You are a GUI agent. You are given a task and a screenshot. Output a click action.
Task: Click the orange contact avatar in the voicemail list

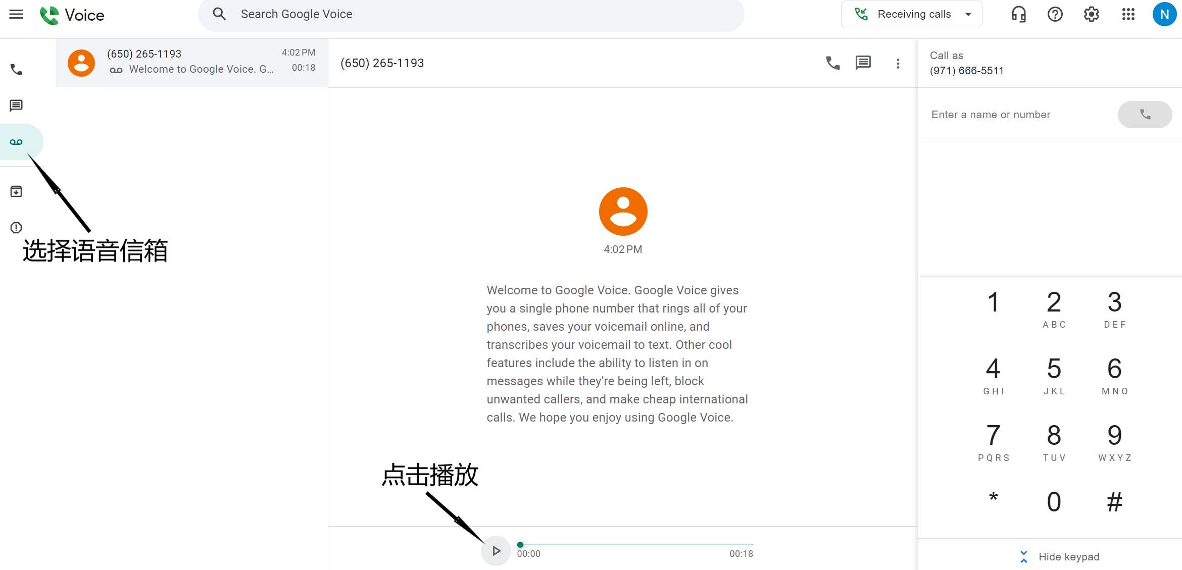(x=81, y=63)
